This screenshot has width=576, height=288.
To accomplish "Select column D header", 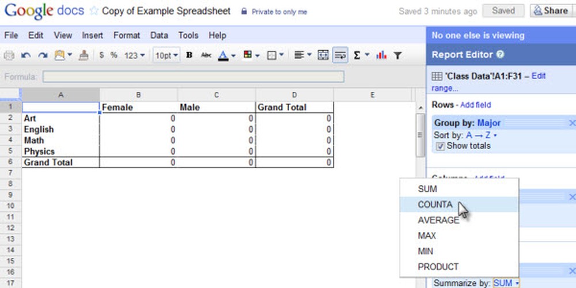I will [x=294, y=95].
